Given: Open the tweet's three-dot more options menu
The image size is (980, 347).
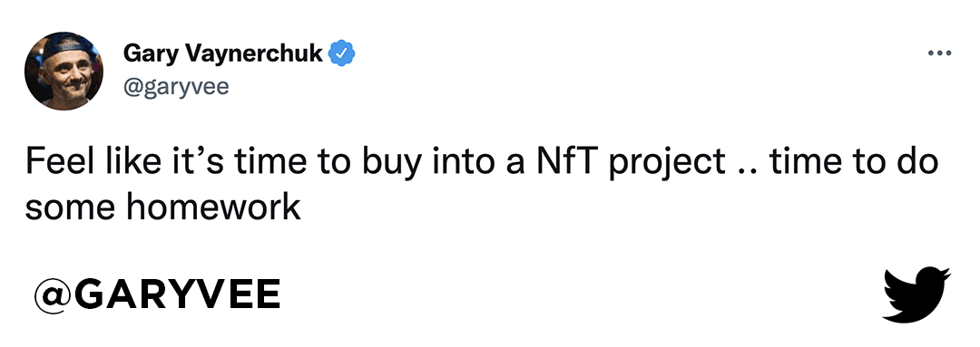Looking at the screenshot, I should point(939,53).
